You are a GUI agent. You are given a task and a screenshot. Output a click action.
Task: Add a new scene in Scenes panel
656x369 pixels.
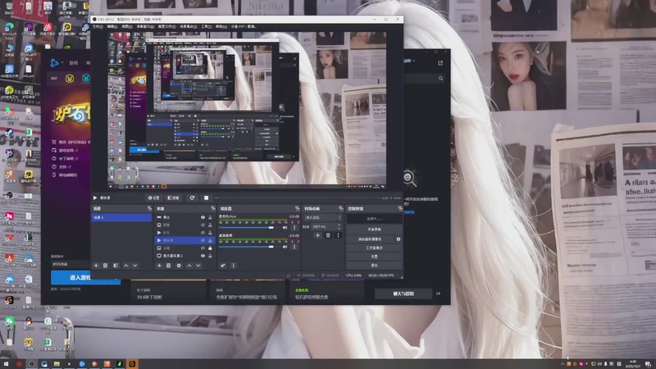[x=96, y=266]
